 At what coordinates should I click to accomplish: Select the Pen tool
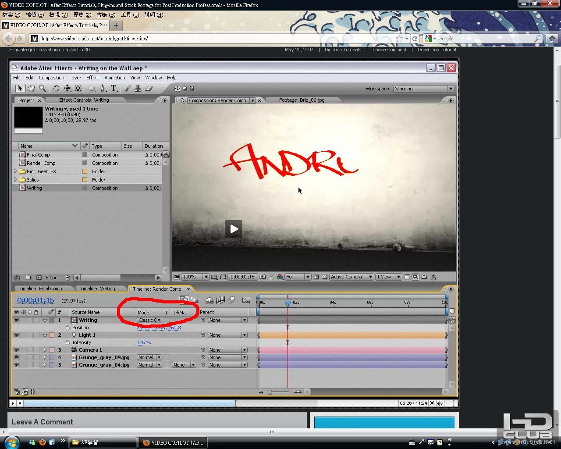[103, 88]
